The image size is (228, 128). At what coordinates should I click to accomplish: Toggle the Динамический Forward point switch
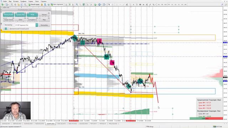tap(6, 29)
